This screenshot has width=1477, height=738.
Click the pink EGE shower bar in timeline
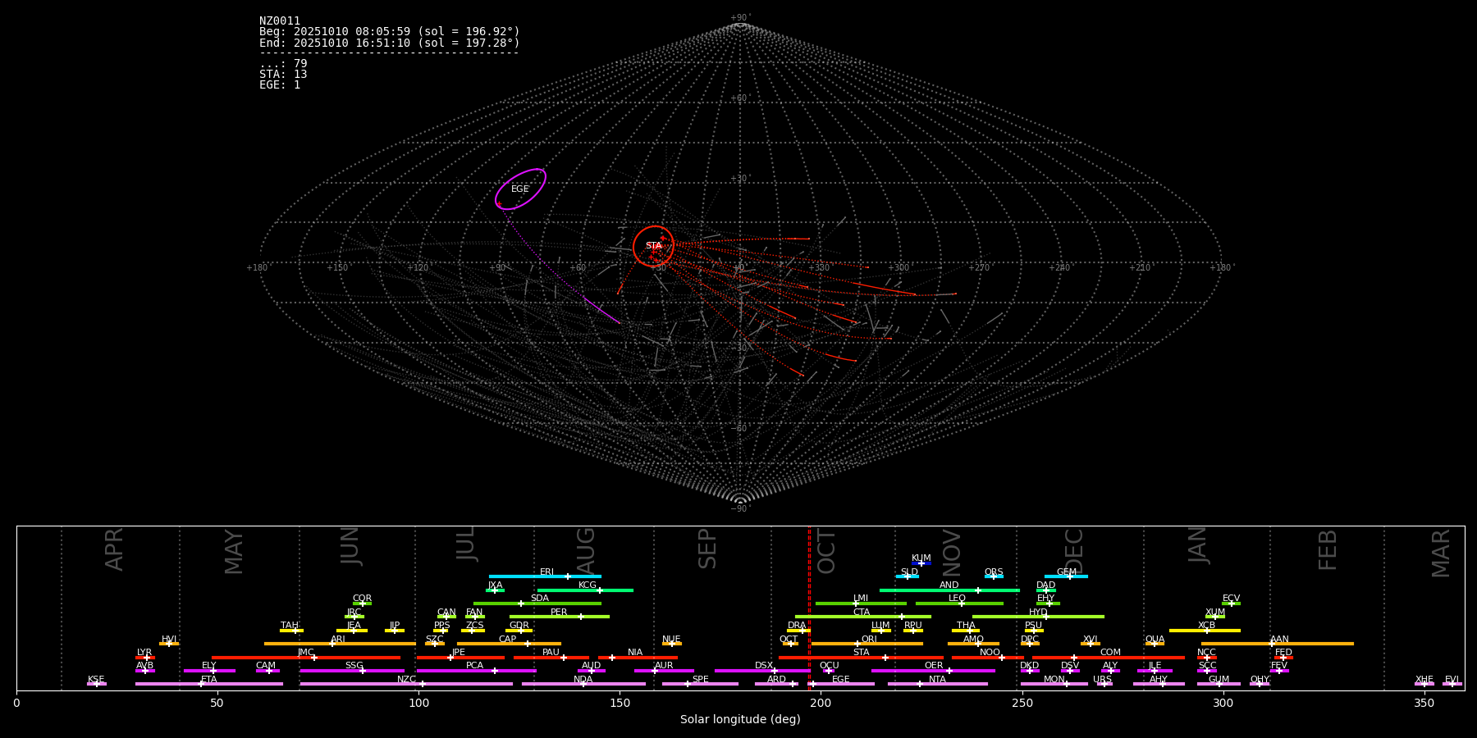pyautogui.click(x=841, y=684)
